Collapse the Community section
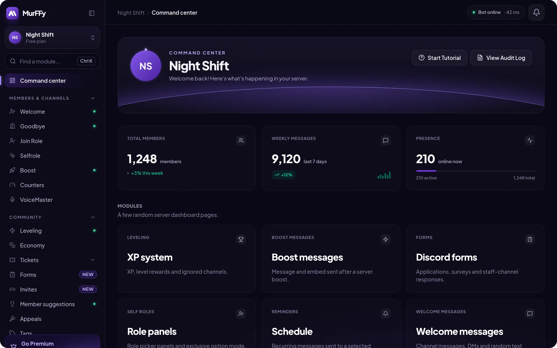This screenshot has height=348, width=557. tap(93, 217)
